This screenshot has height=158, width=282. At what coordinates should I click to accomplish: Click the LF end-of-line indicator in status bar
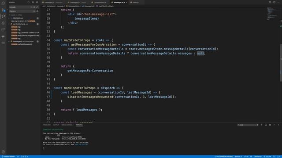251,157
